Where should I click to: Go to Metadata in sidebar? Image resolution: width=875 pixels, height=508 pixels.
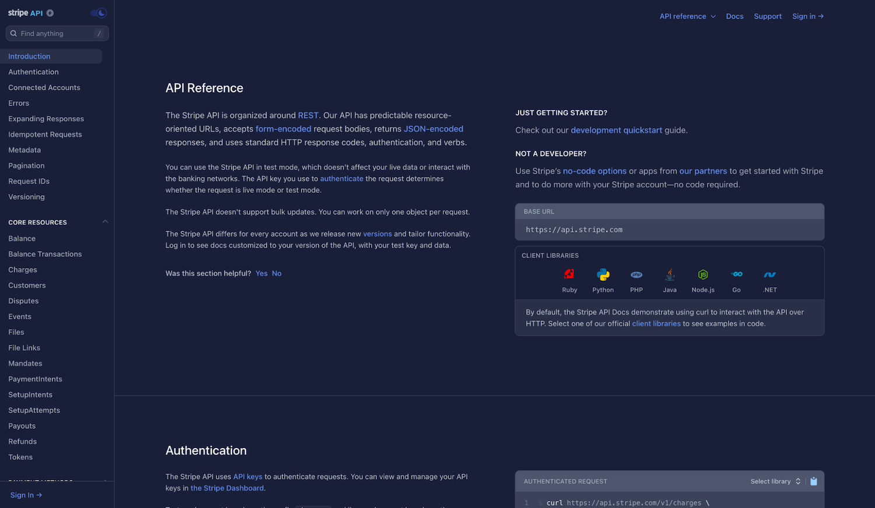[x=24, y=150]
